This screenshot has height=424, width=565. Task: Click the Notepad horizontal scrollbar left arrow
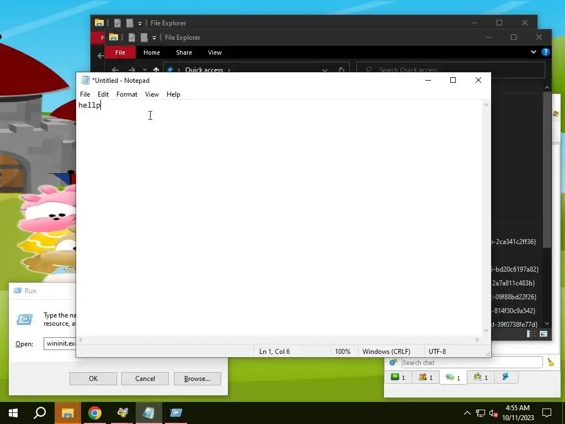tap(81, 340)
